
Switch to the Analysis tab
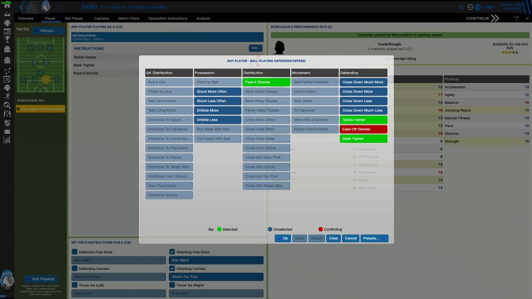tap(203, 18)
